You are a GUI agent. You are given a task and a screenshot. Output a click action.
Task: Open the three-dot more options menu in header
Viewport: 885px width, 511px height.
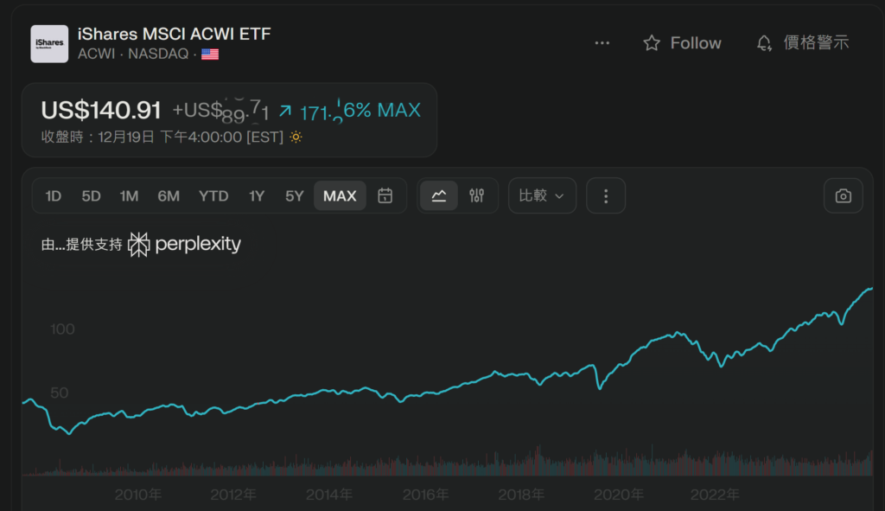pyautogui.click(x=602, y=43)
